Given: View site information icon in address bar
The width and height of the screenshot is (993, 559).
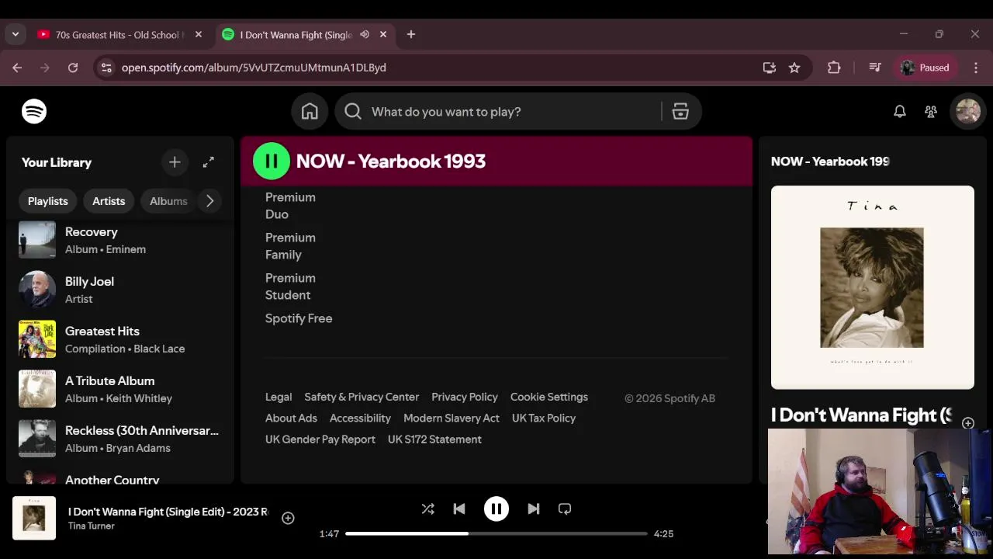Looking at the screenshot, I should click(106, 68).
